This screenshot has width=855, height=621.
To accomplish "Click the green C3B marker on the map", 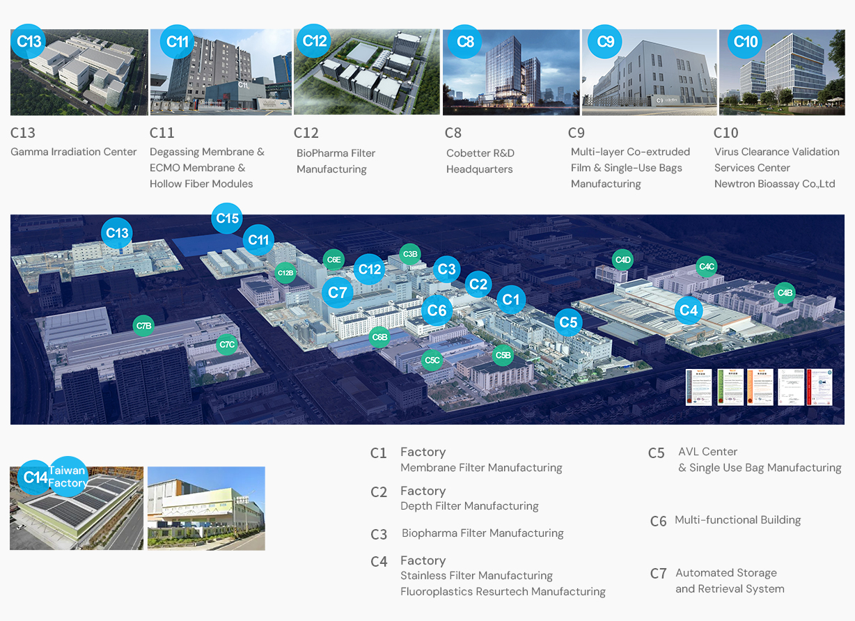I will [410, 254].
